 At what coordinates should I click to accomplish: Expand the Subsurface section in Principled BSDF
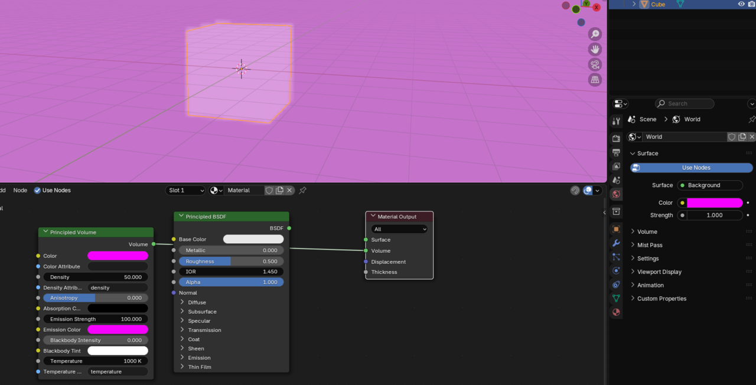tap(202, 312)
